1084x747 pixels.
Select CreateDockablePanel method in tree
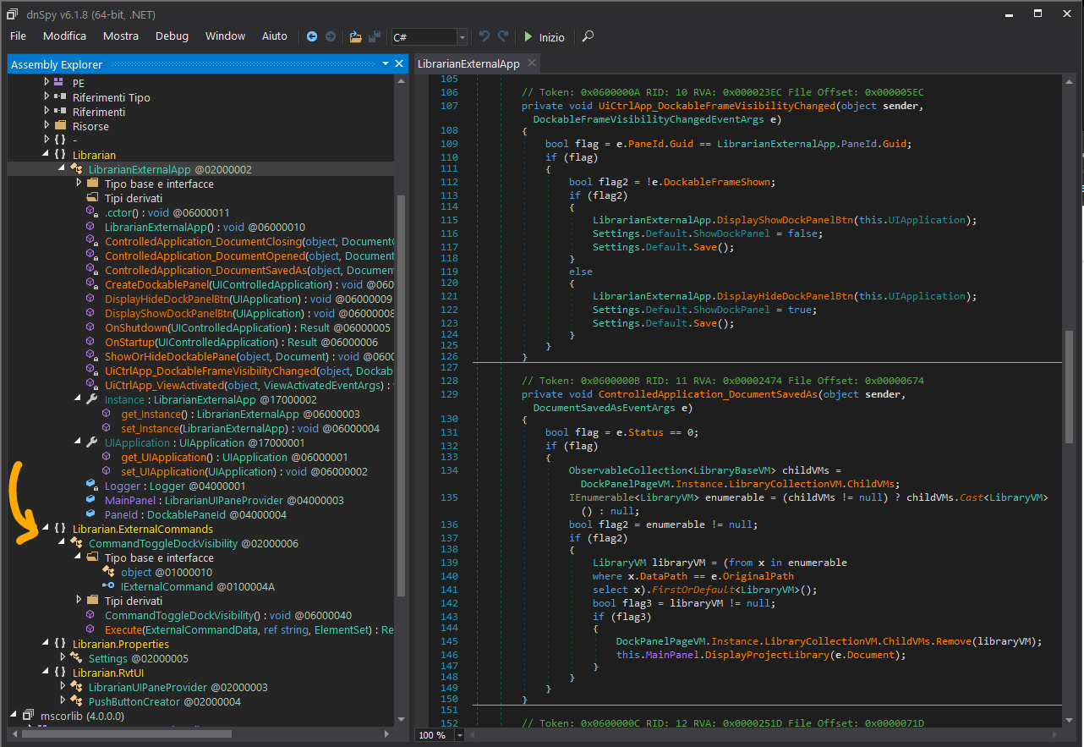[249, 284]
